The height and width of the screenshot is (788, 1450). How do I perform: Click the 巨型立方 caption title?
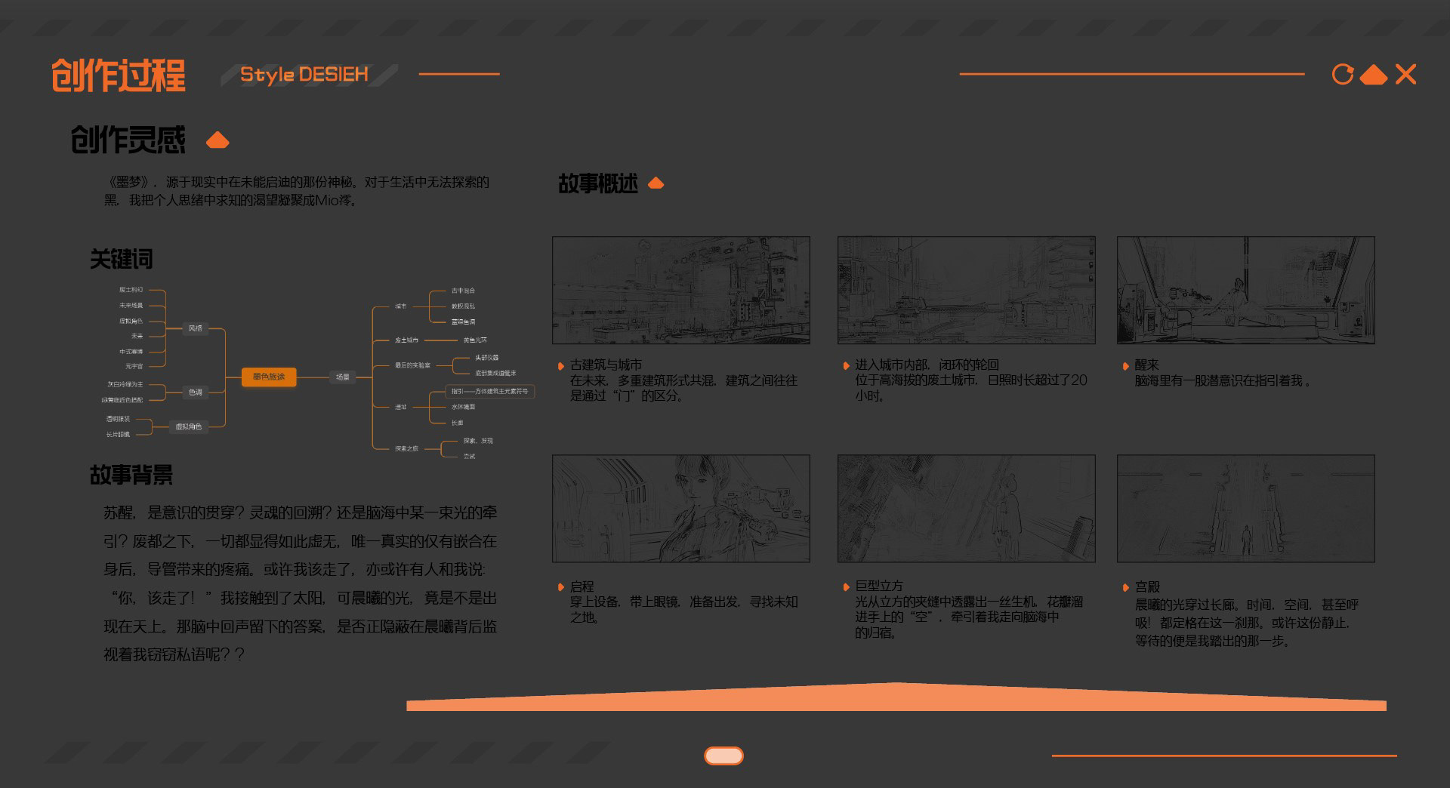879,586
